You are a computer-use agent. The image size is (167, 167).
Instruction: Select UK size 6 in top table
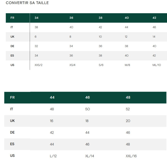click(x=36, y=37)
